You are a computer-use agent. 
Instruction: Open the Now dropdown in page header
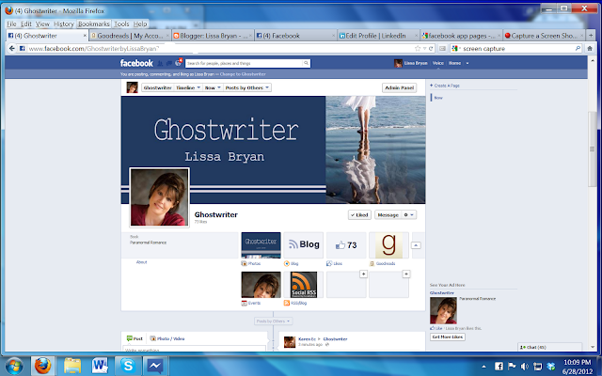(x=213, y=87)
